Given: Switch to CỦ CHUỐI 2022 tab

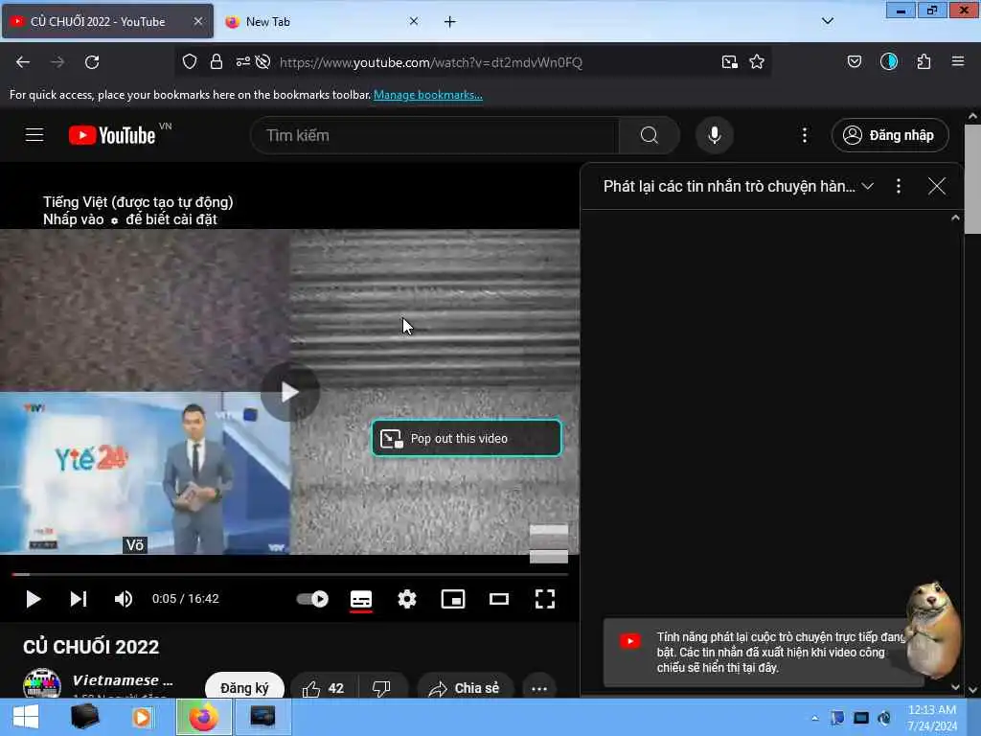Looking at the screenshot, I should (107, 21).
